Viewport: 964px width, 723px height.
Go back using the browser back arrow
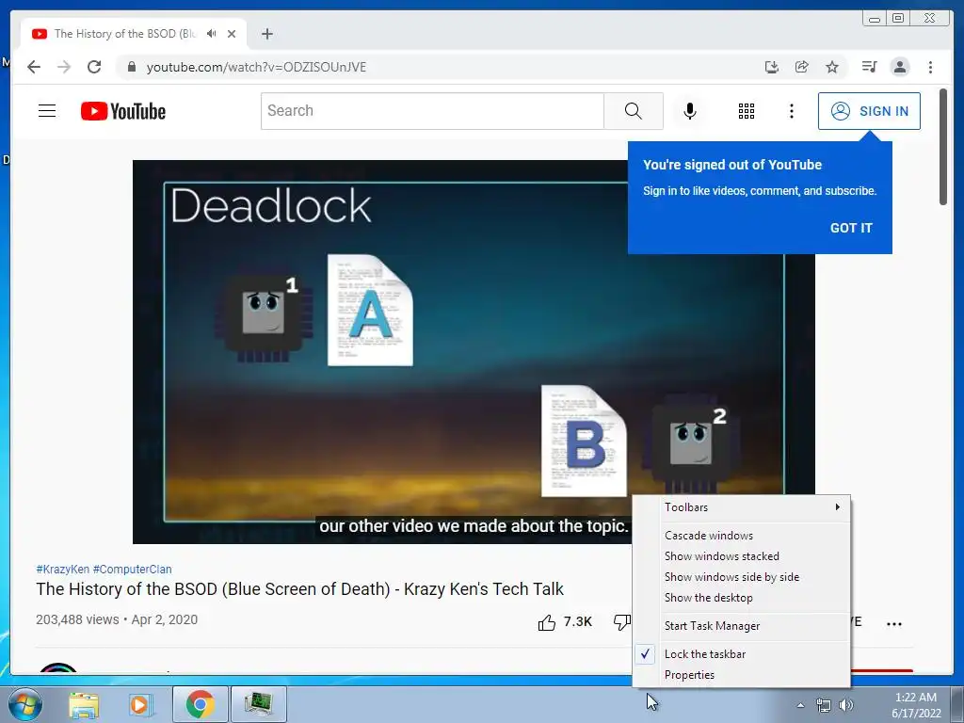click(34, 67)
